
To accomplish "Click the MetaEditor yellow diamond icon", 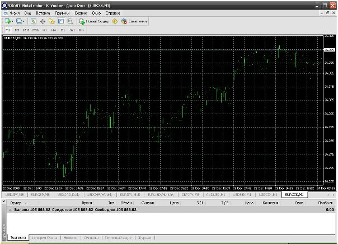I will 115,21.
